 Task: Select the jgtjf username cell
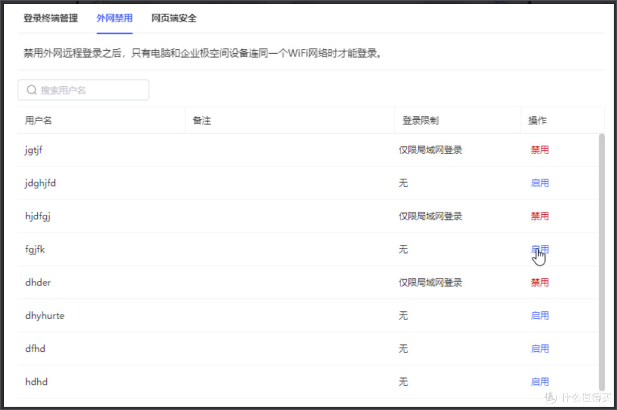pos(34,150)
